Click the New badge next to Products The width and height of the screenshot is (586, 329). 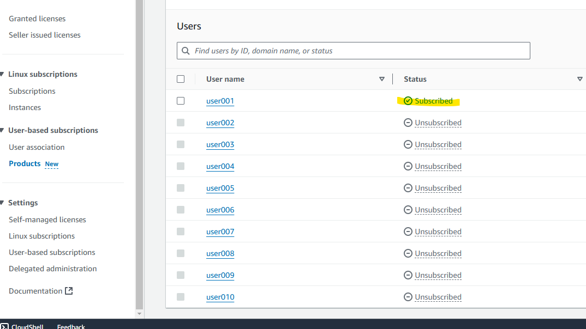[x=52, y=164]
